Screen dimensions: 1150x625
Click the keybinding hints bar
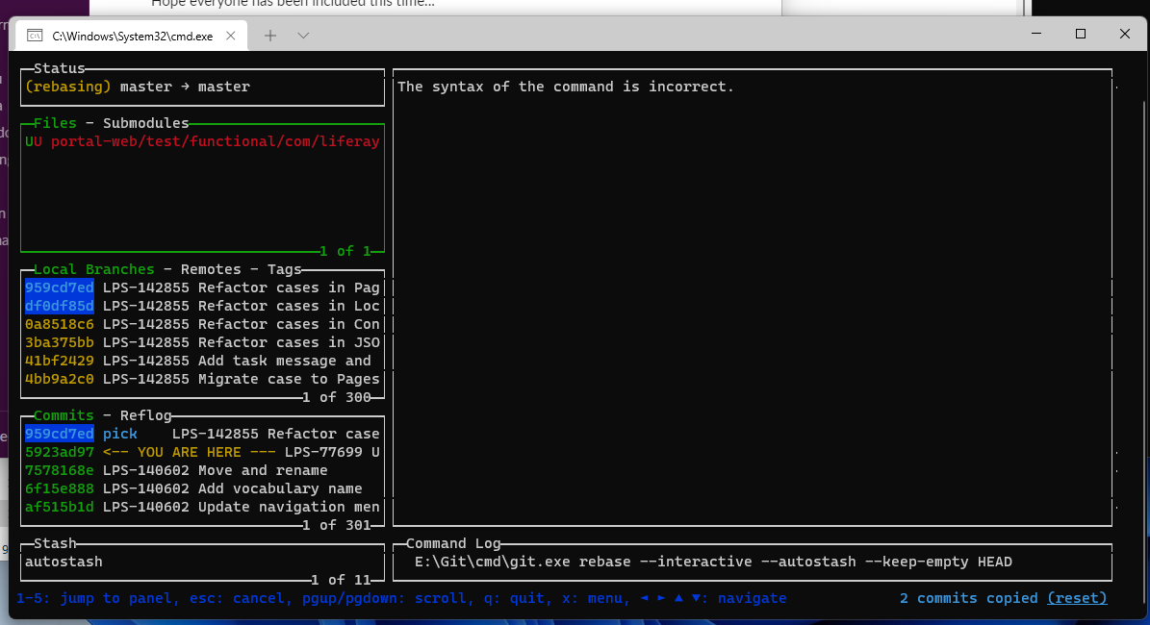[401, 598]
